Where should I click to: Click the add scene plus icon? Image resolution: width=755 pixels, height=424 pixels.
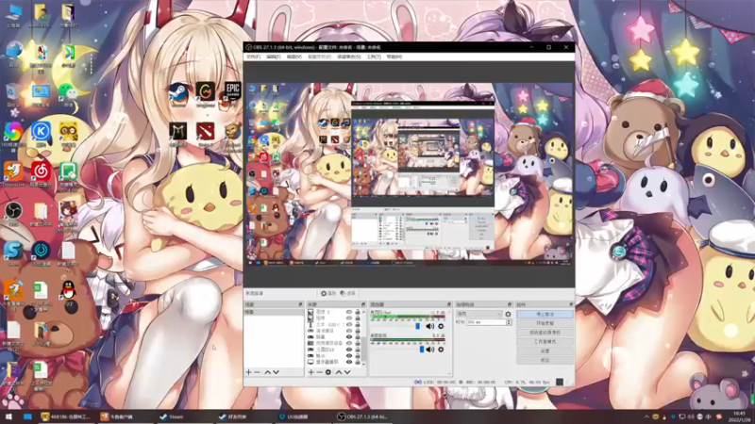coord(248,373)
